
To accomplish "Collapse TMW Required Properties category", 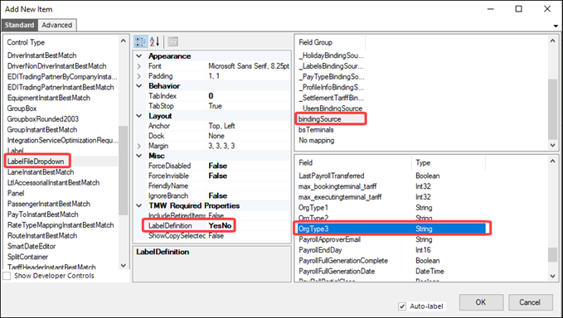I will coord(139,205).
